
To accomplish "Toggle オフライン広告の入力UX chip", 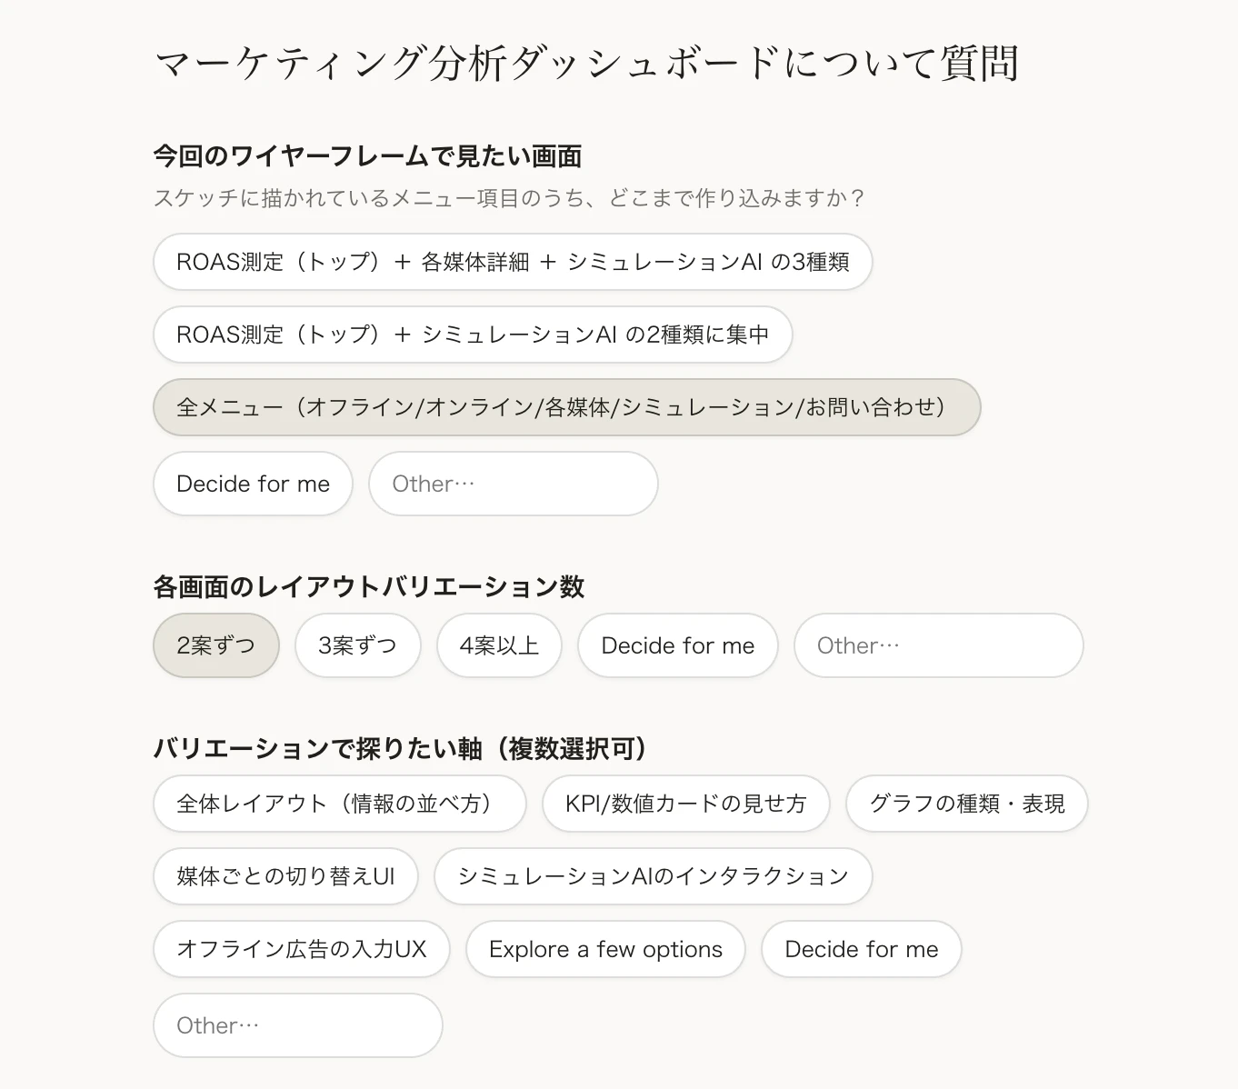I will 302,949.
